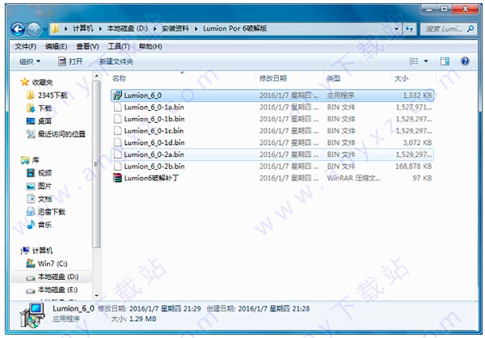Viewport: 485px width, 338px height.
Task: Click the search magnifier icon
Action: 470,29
